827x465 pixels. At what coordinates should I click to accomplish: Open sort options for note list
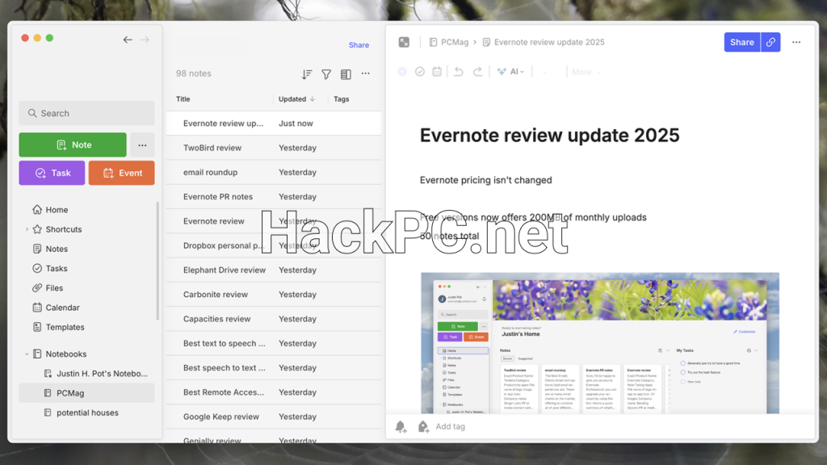[307, 74]
